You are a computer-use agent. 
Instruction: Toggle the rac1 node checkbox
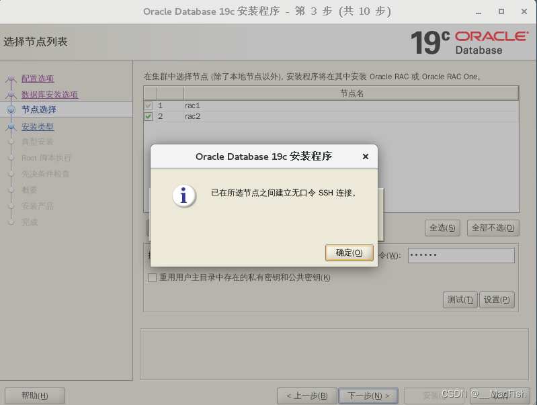149,105
